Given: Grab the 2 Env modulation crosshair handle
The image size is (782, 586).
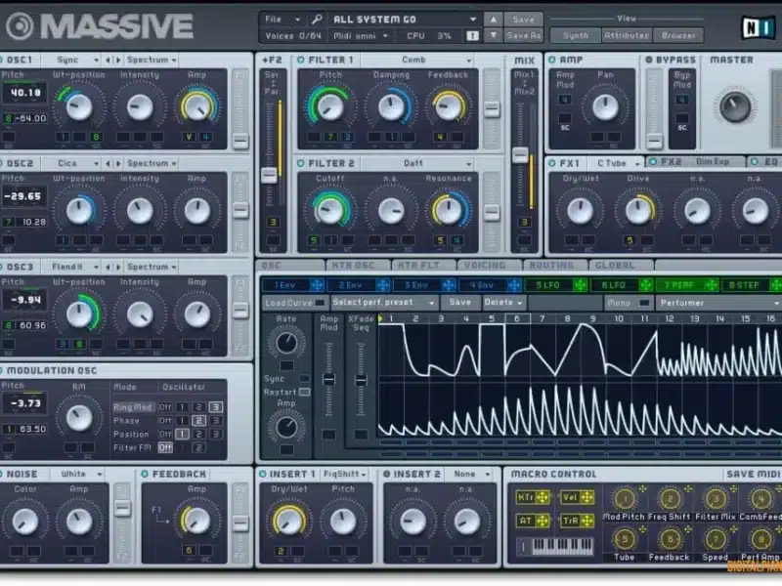Looking at the screenshot, I should pyautogui.click(x=382, y=285).
